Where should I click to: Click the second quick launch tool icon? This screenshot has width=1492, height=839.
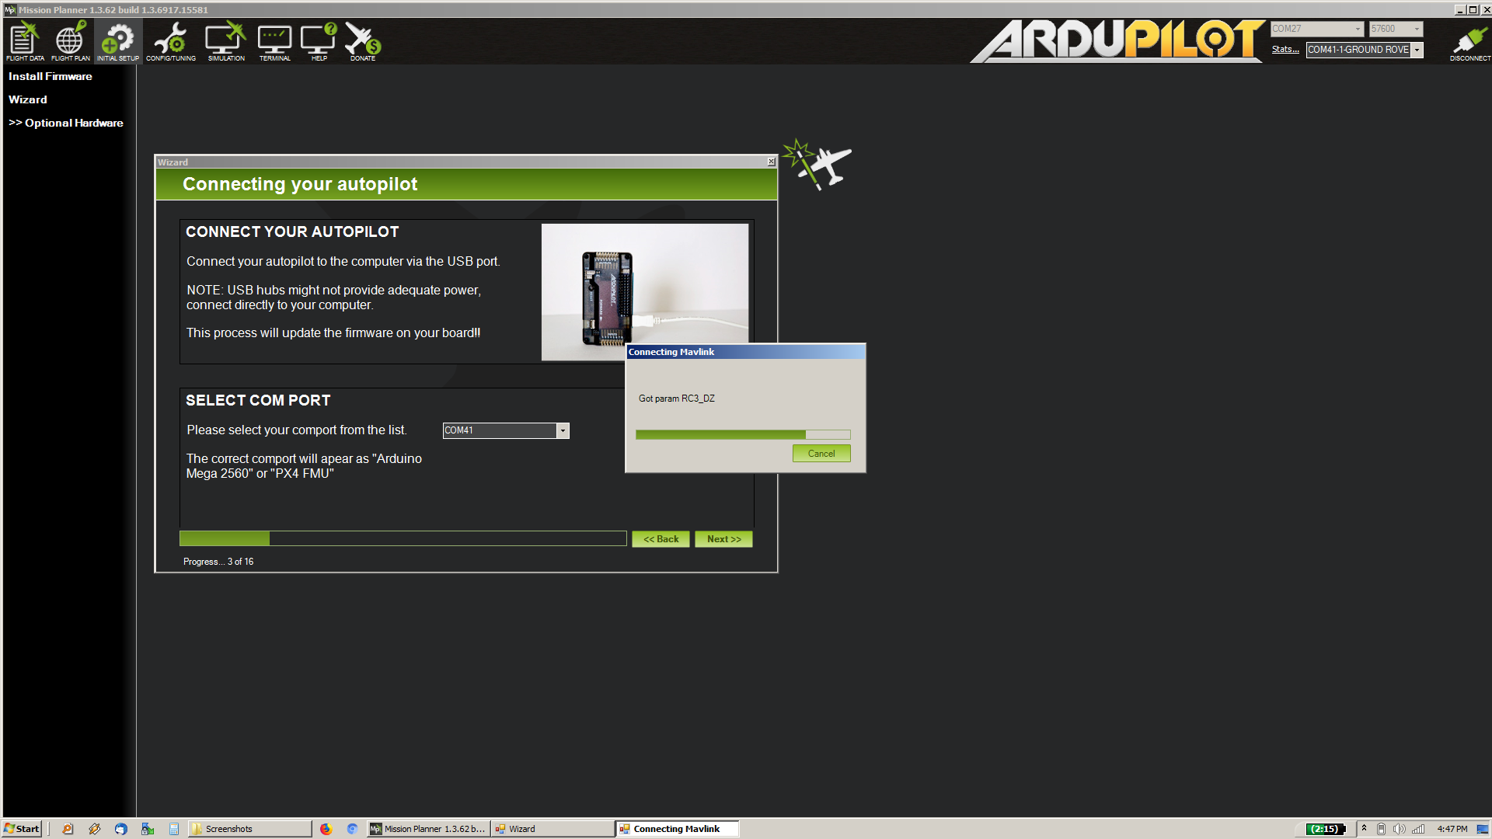point(94,829)
